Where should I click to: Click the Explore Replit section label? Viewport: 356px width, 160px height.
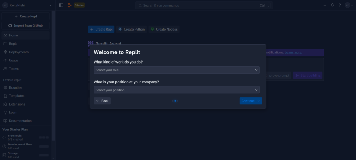[x=12, y=80]
